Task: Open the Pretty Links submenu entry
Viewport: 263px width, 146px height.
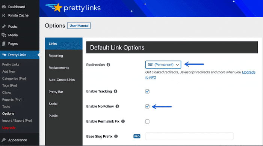Action: (x=11, y=64)
